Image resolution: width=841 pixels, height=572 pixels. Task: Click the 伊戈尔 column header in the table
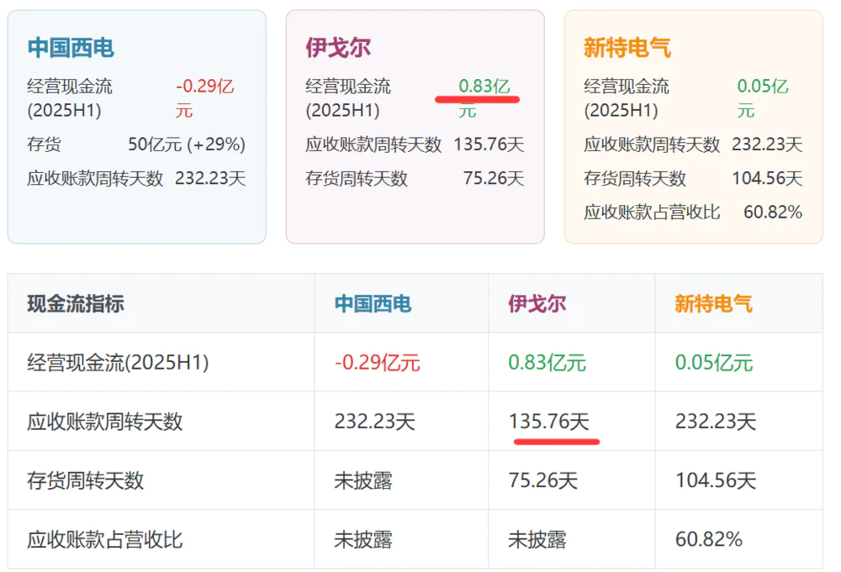click(x=537, y=303)
